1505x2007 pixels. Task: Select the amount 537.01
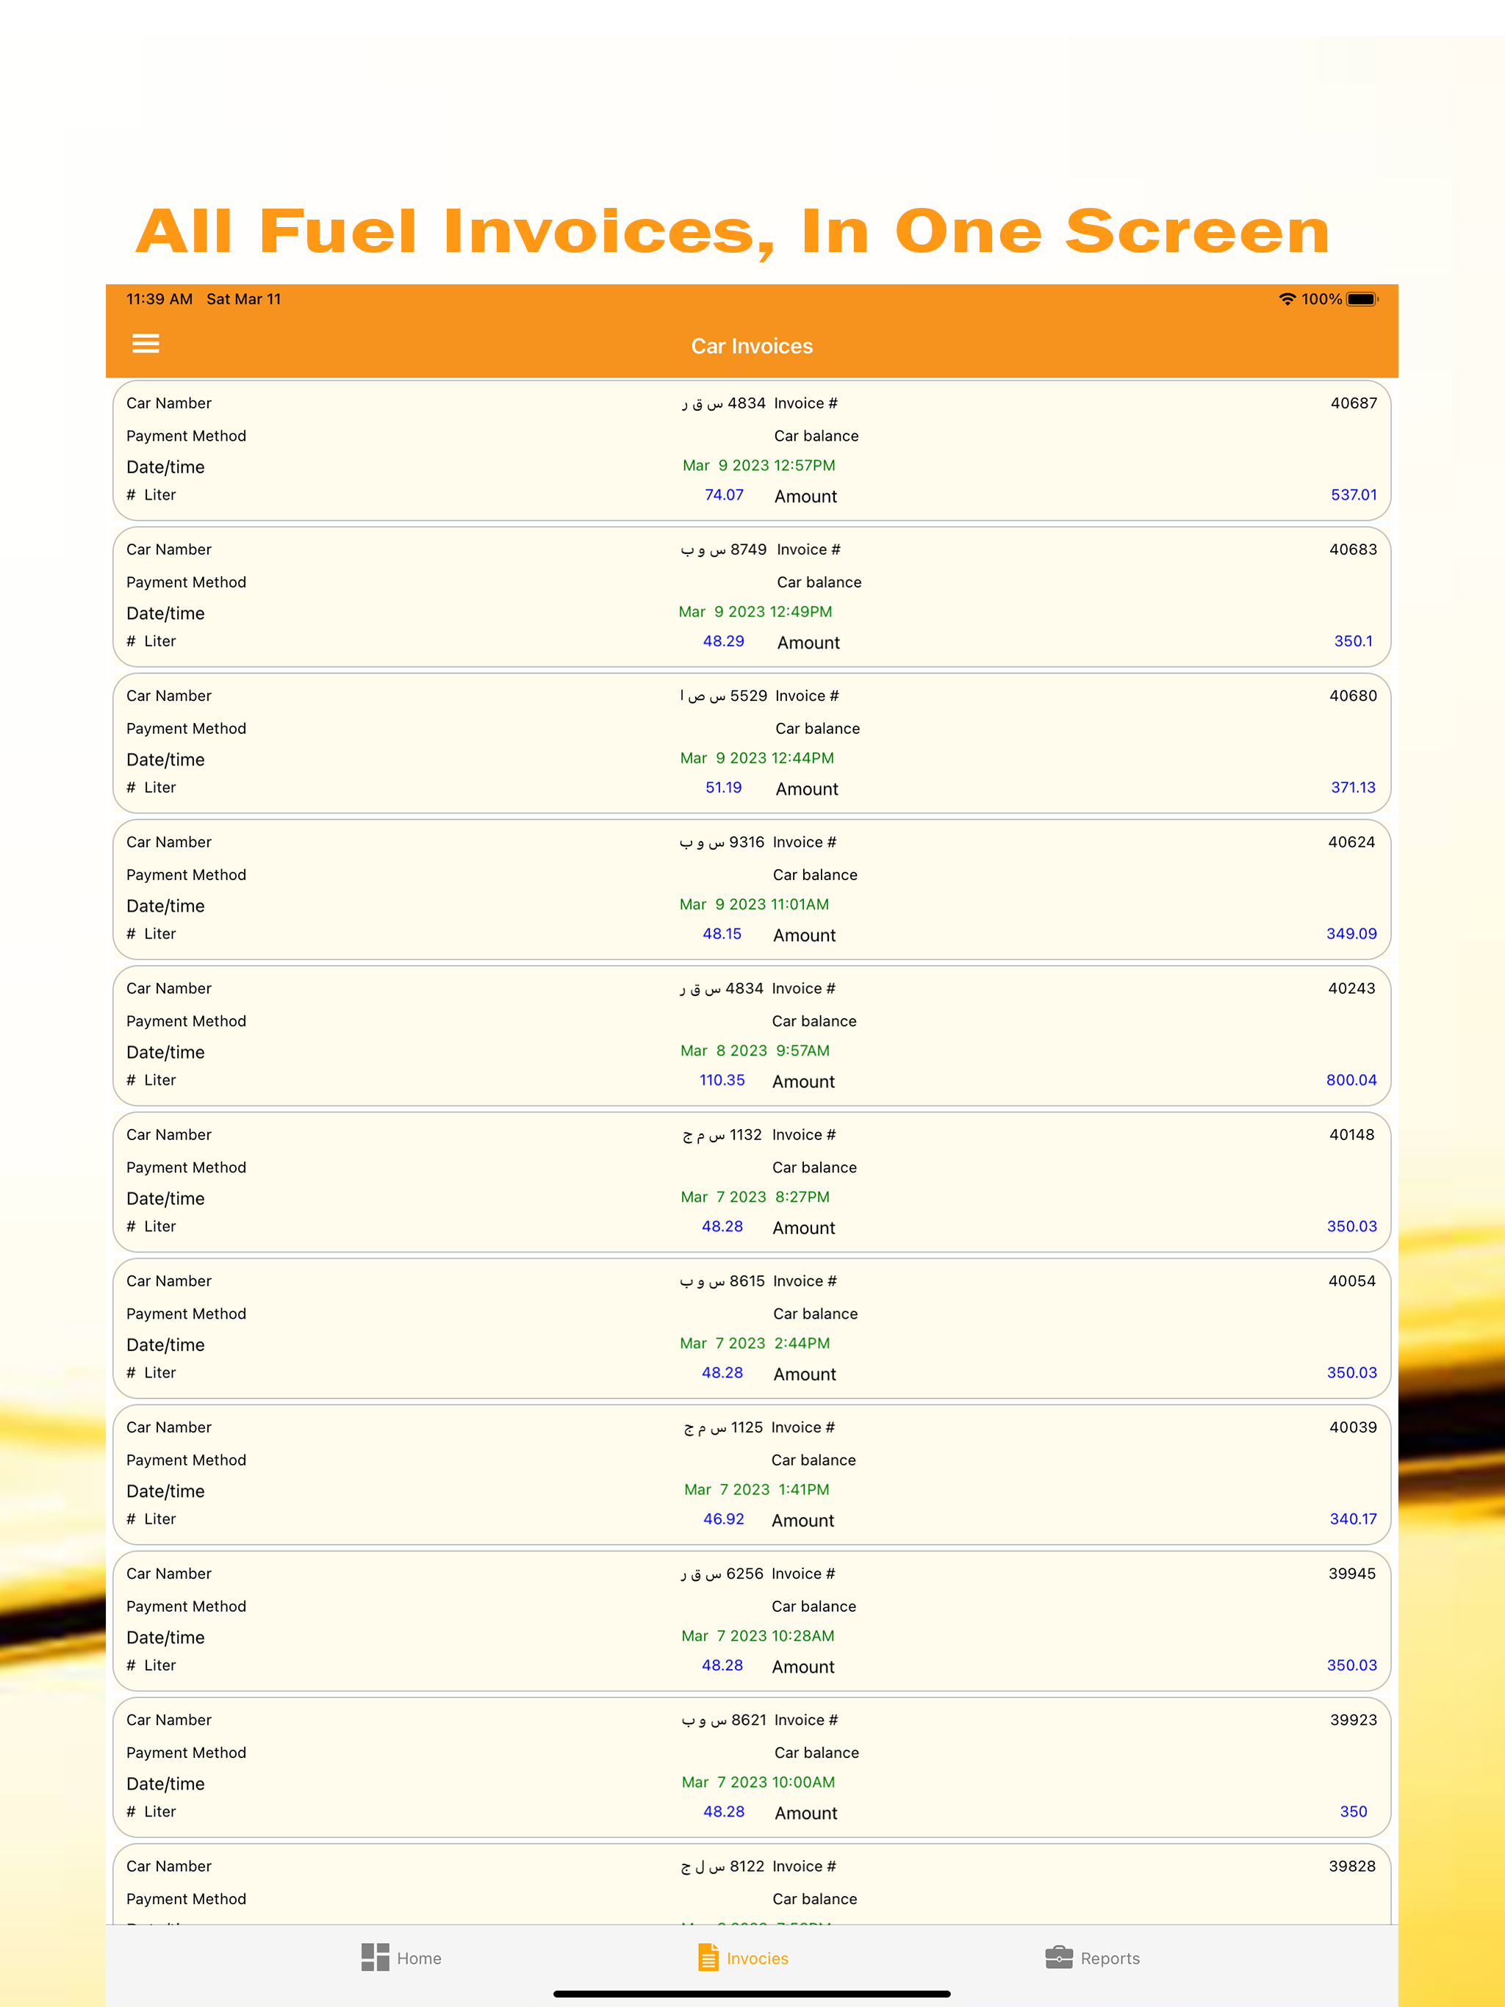point(1354,494)
